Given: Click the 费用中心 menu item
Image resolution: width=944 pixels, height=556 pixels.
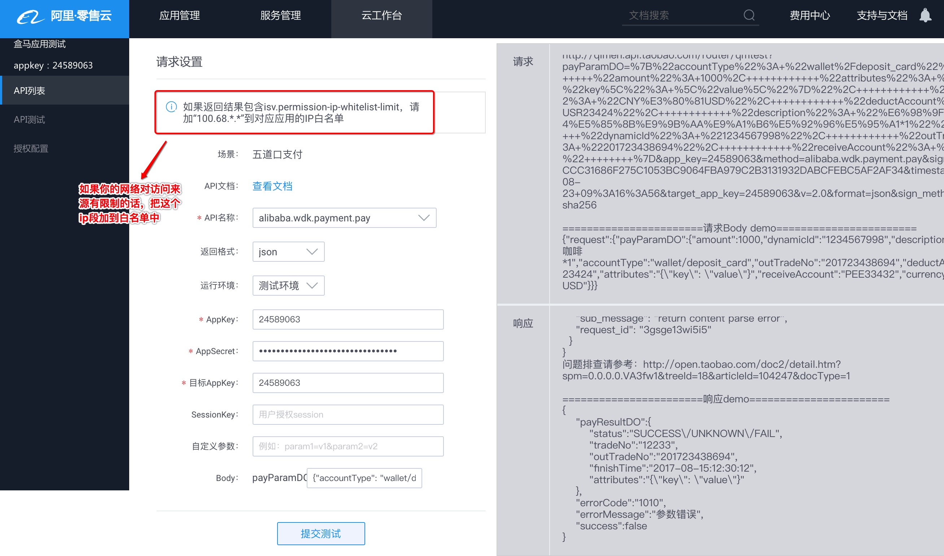Looking at the screenshot, I should point(809,16).
